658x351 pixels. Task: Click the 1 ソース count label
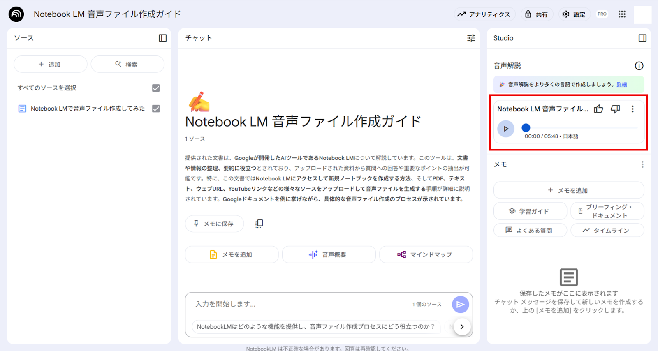pos(195,139)
